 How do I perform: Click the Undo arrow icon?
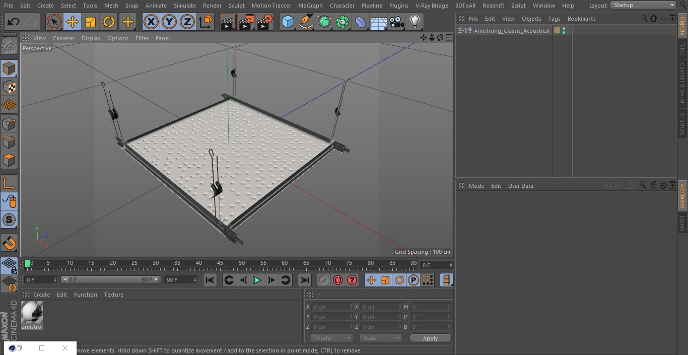14,22
